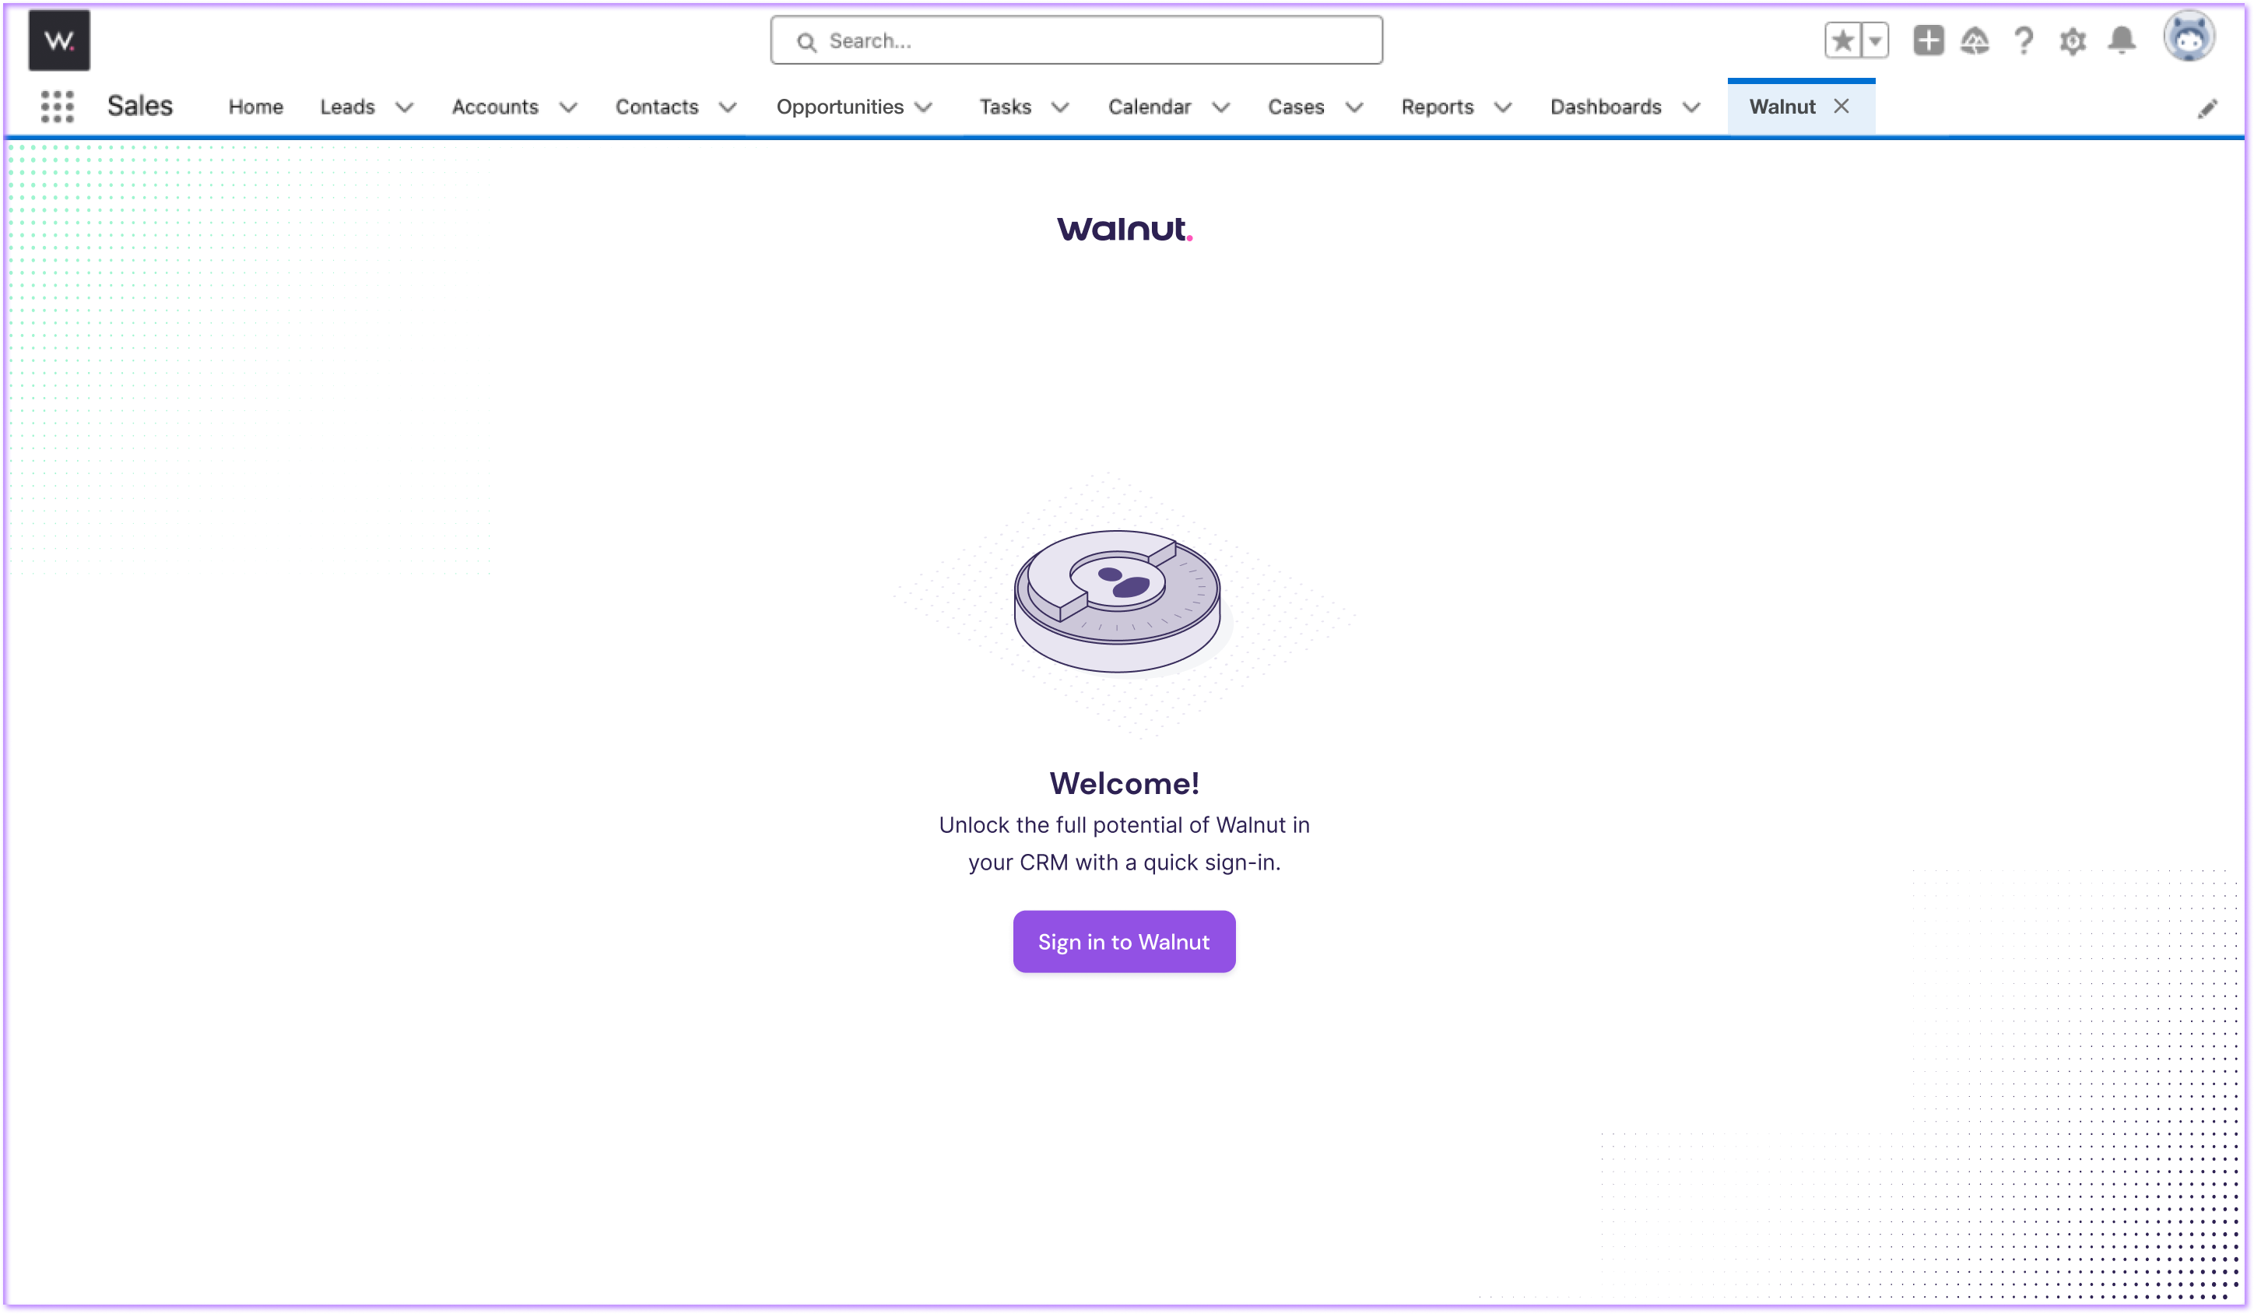Open the Leads tab
This screenshot has height=1314, width=2254.
(347, 107)
